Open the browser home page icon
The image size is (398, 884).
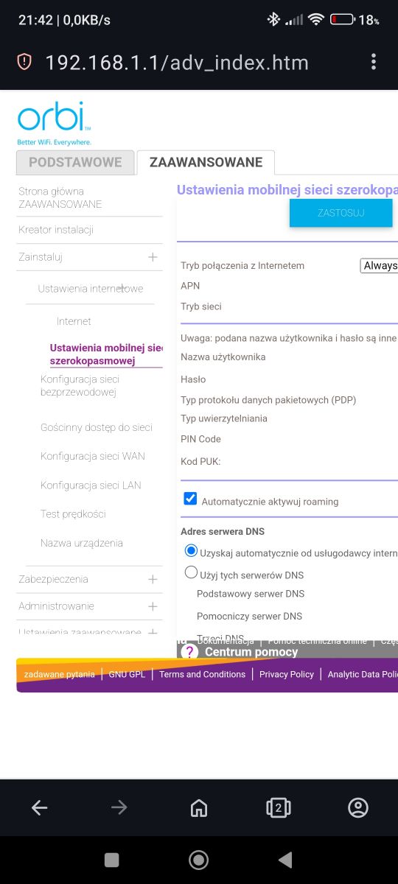pyautogui.click(x=199, y=808)
